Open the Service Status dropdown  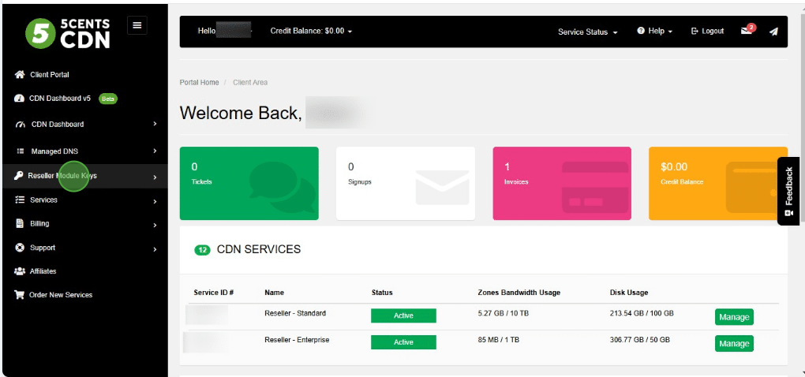point(587,32)
